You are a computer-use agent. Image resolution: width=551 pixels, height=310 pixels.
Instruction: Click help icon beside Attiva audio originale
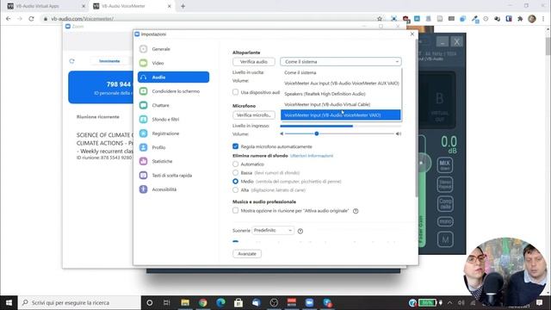click(356, 211)
